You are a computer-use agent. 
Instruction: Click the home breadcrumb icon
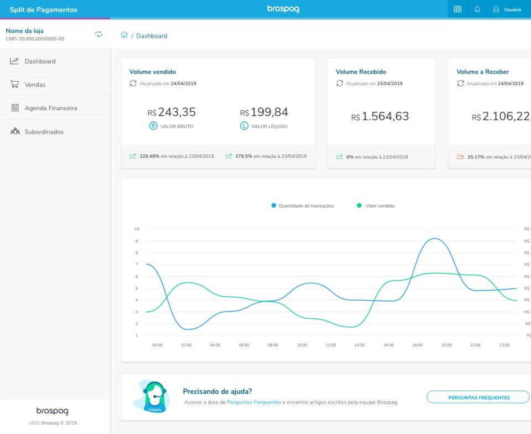125,35
